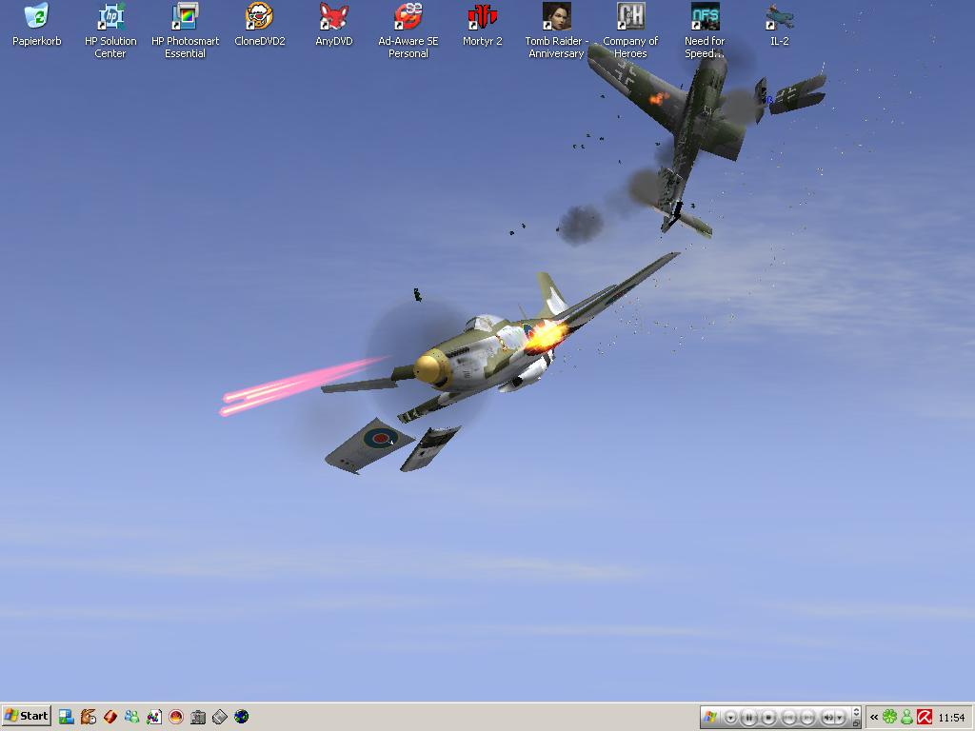Click the colorful molecule document Quick Launch icon
The height and width of the screenshot is (731, 975).
point(154,717)
